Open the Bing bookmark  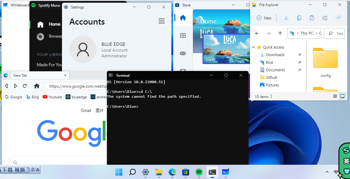tap(33, 97)
